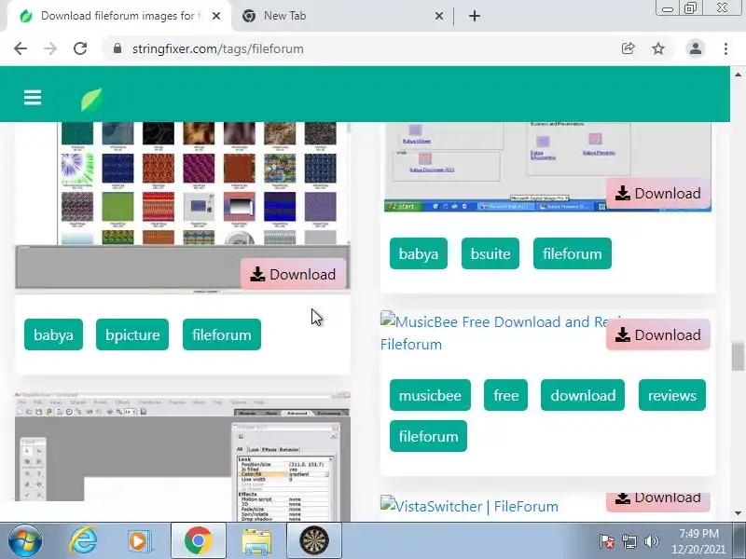Open the Babya desktop screenshot thumbnail
The width and height of the screenshot is (746, 559).
(x=547, y=167)
